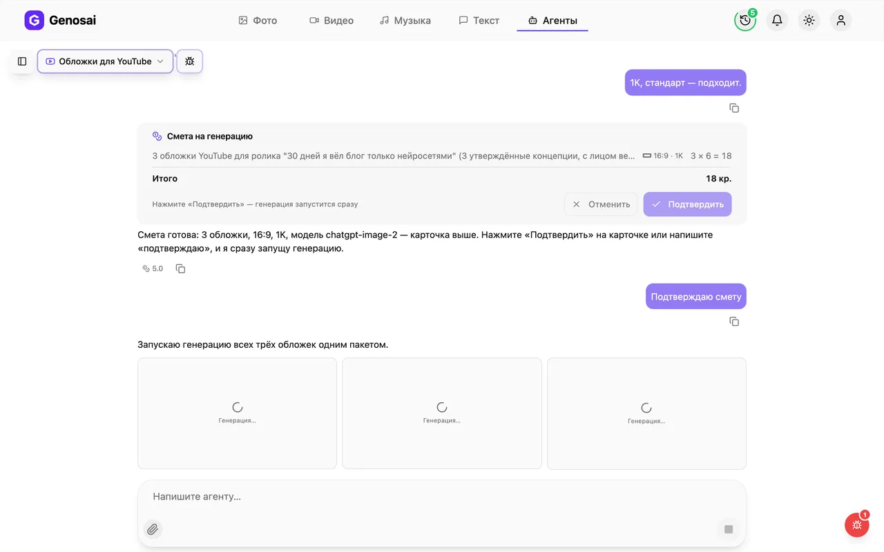Click the bug icon next to agent selector
This screenshot has width=884, height=552.
pos(190,61)
